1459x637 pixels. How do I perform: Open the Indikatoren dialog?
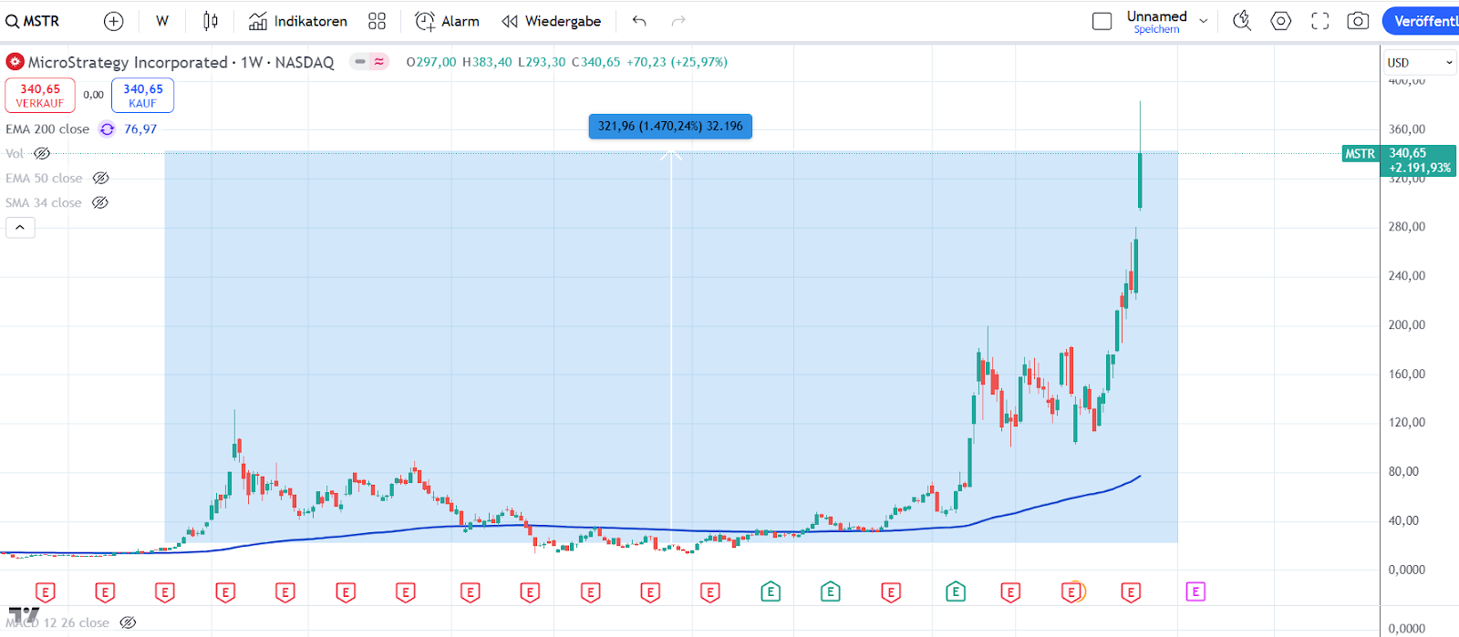tap(298, 21)
